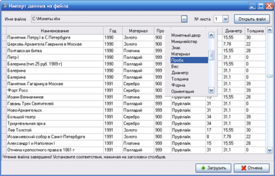Select Диаметр in the popup list
This screenshot has width=275, height=176.
[189, 73]
